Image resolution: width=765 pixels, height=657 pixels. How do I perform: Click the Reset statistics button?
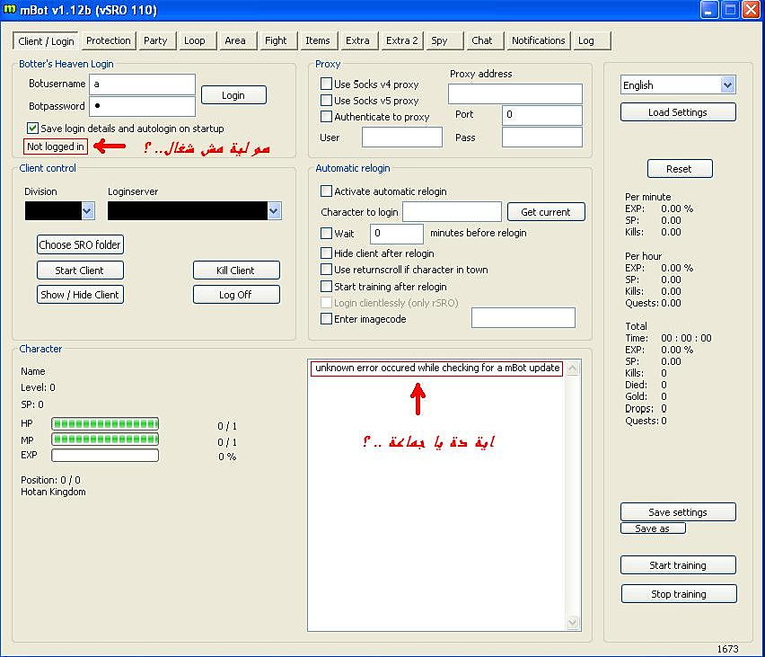[679, 169]
